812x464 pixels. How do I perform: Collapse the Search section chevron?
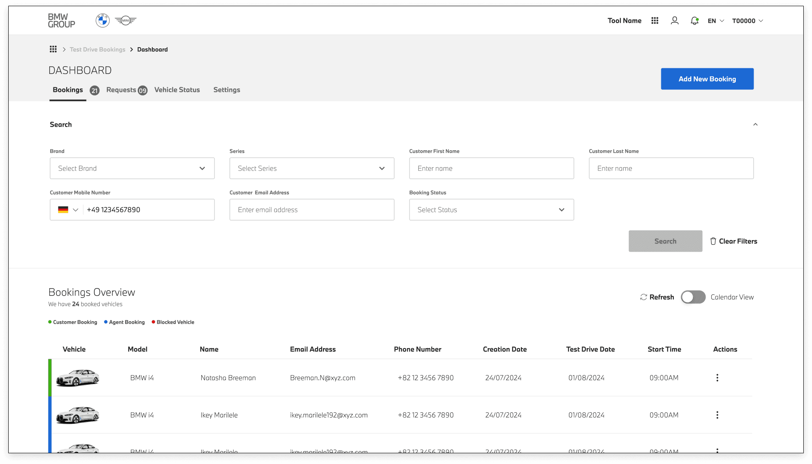[755, 125]
